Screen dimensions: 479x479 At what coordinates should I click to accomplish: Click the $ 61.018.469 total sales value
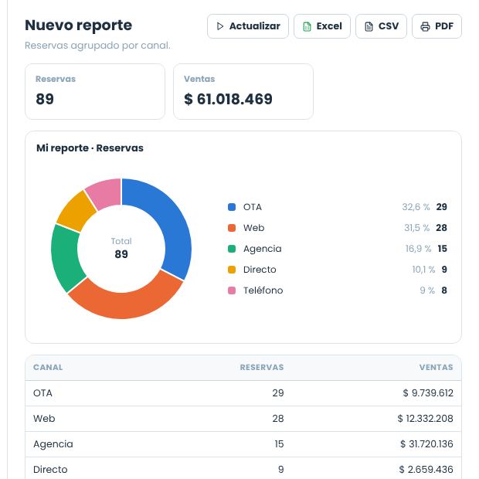228,99
